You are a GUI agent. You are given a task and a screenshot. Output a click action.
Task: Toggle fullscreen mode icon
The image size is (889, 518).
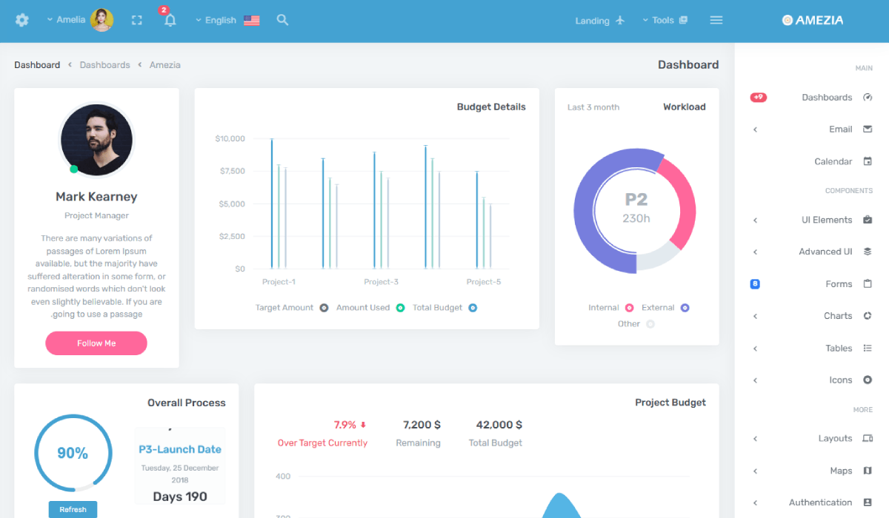(x=136, y=20)
